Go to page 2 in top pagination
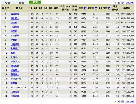The image size is (136, 104). [x=118, y=3]
